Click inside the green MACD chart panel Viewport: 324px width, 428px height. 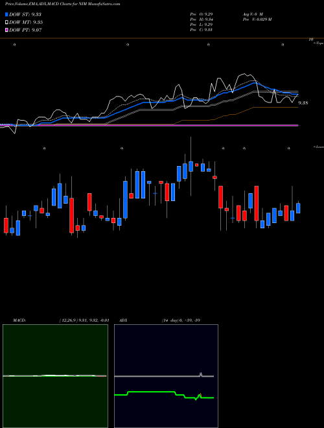coord(55,376)
